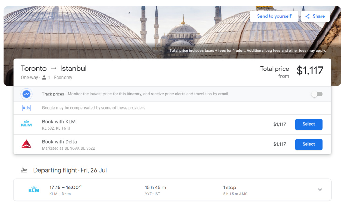
Task: Click the Share icon in the header
Action: point(307,16)
